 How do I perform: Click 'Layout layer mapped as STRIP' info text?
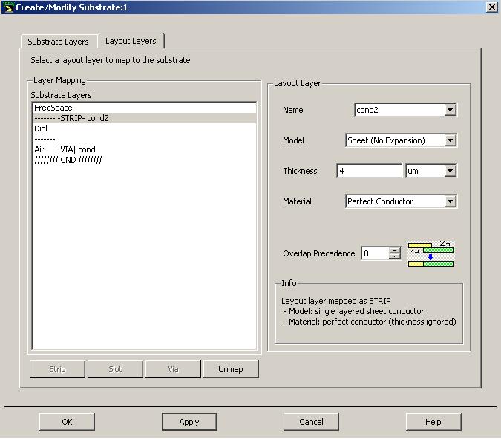[335, 301]
